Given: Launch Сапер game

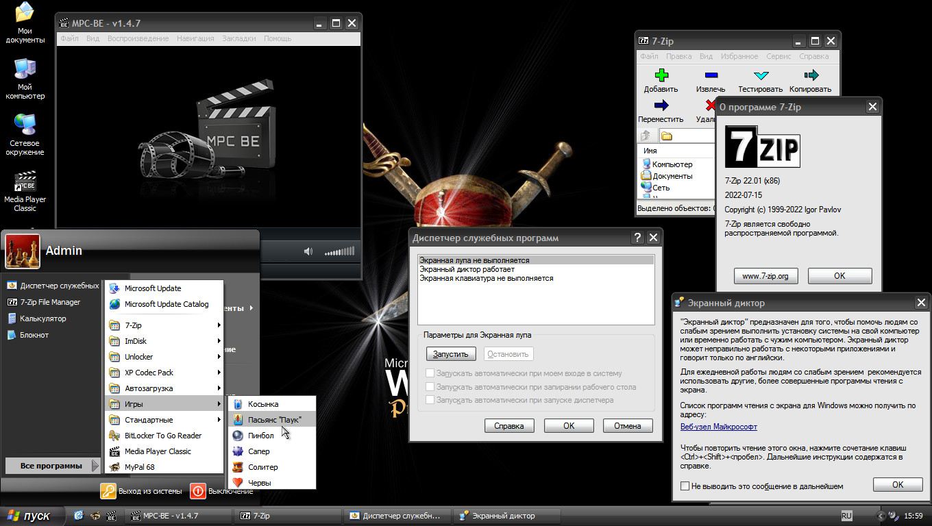Looking at the screenshot, I should [x=272, y=451].
